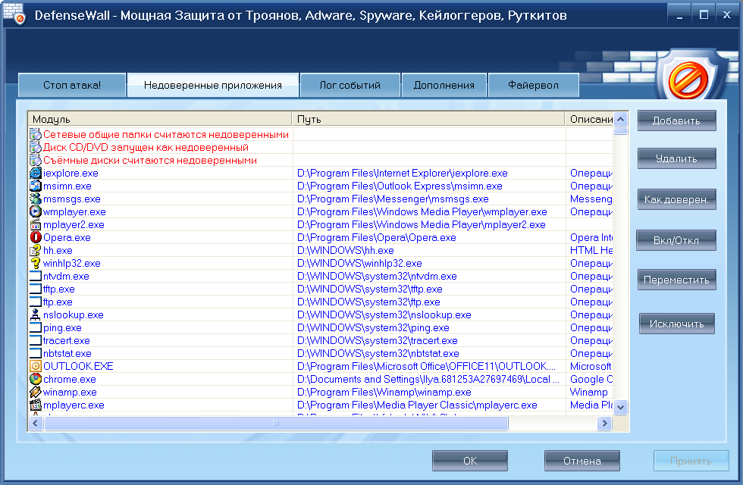Select the 'chrome.exe' module name
This screenshot has width=743, height=485.
point(70,379)
